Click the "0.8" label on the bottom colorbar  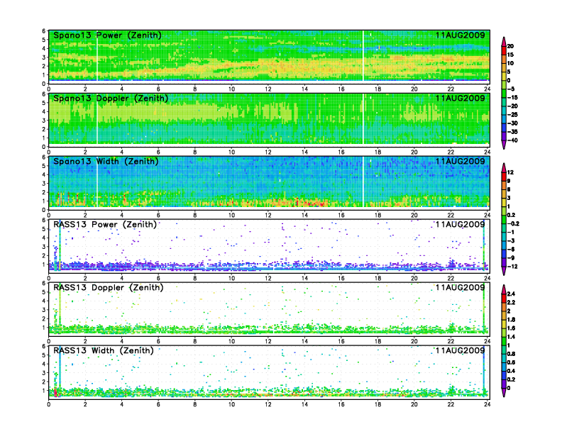click(x=511, y=354)
